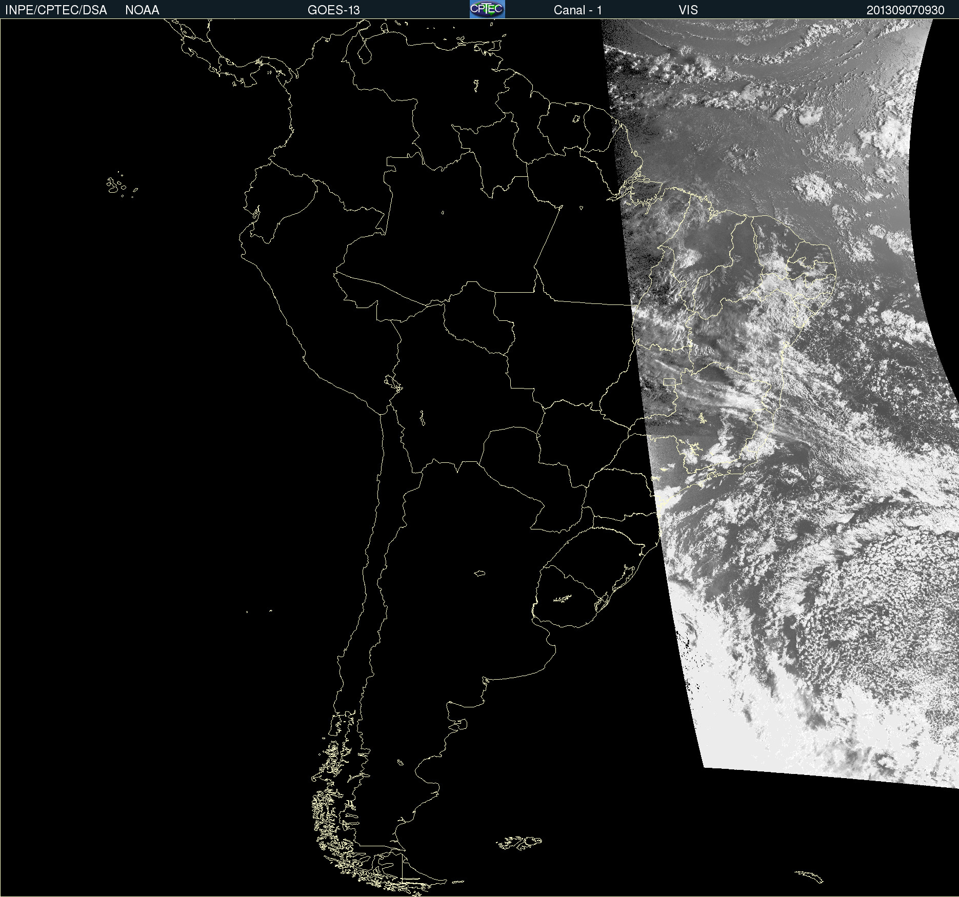Click the CPTEC logo in the header
Viewport: 959px width, 897px height.
[487, 9]
